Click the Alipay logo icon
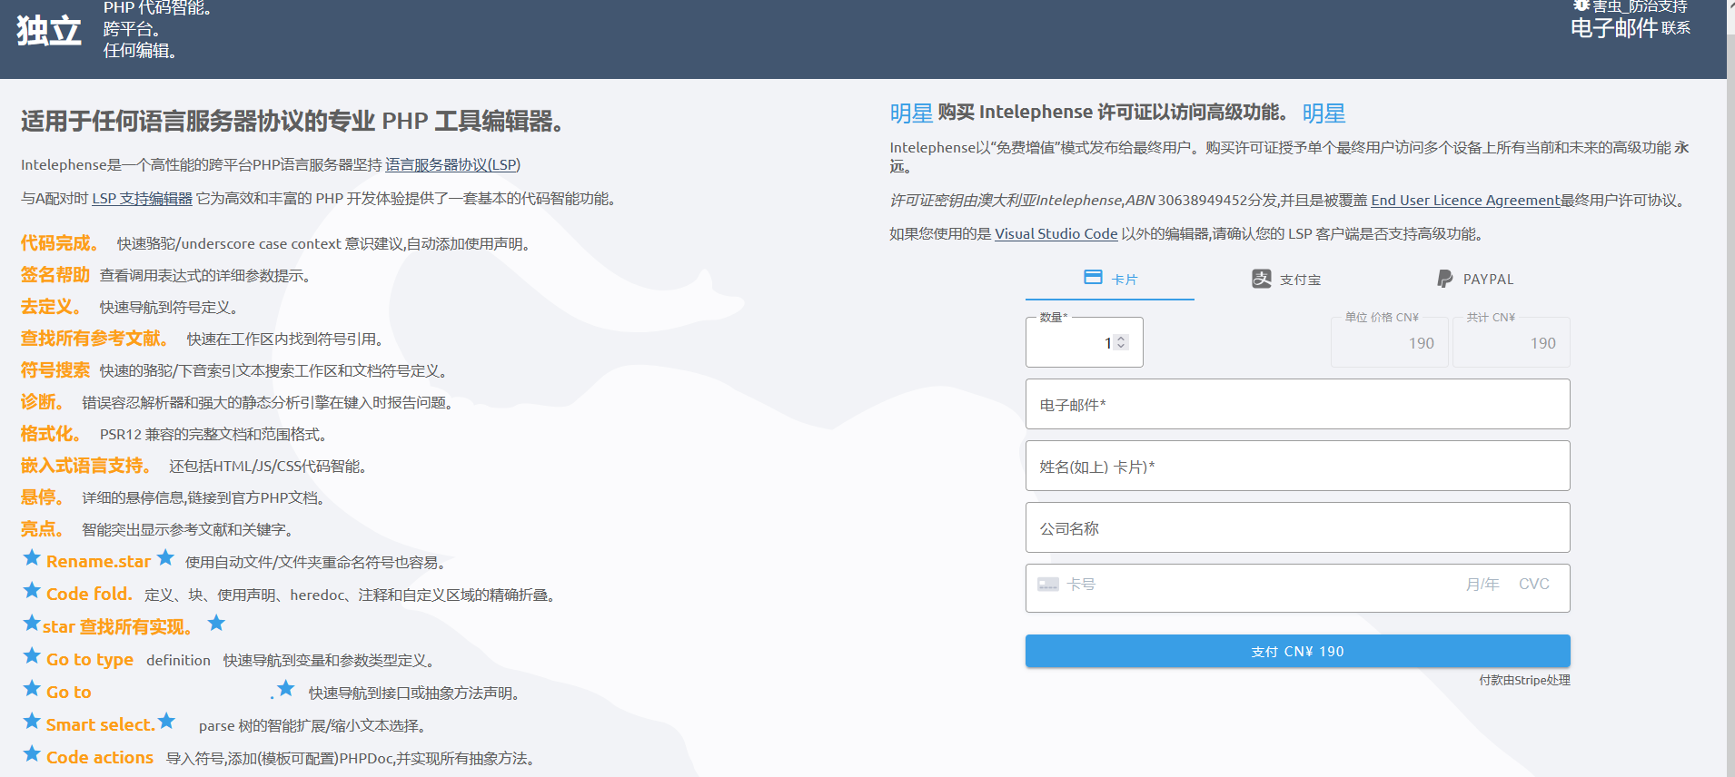Screen dimensions: 1735x777 coord(1262,279)
